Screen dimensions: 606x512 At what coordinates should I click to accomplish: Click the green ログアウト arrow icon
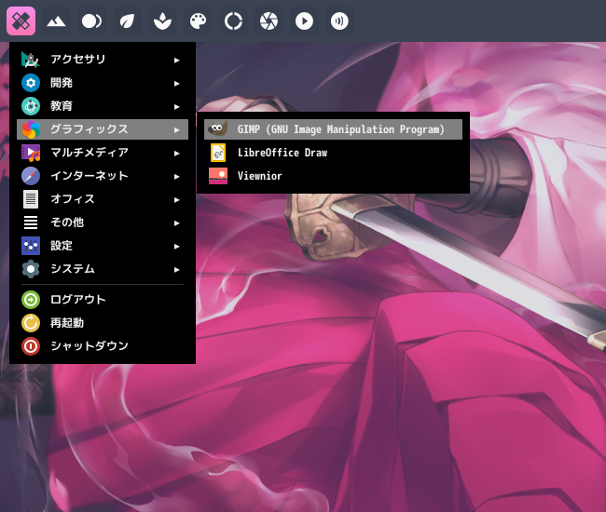[x=31, y=300]
